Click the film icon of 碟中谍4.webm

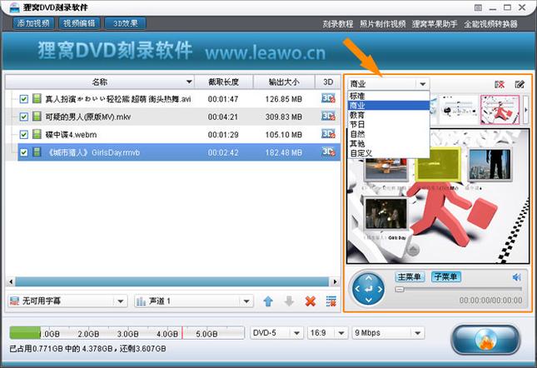(37, 134)
